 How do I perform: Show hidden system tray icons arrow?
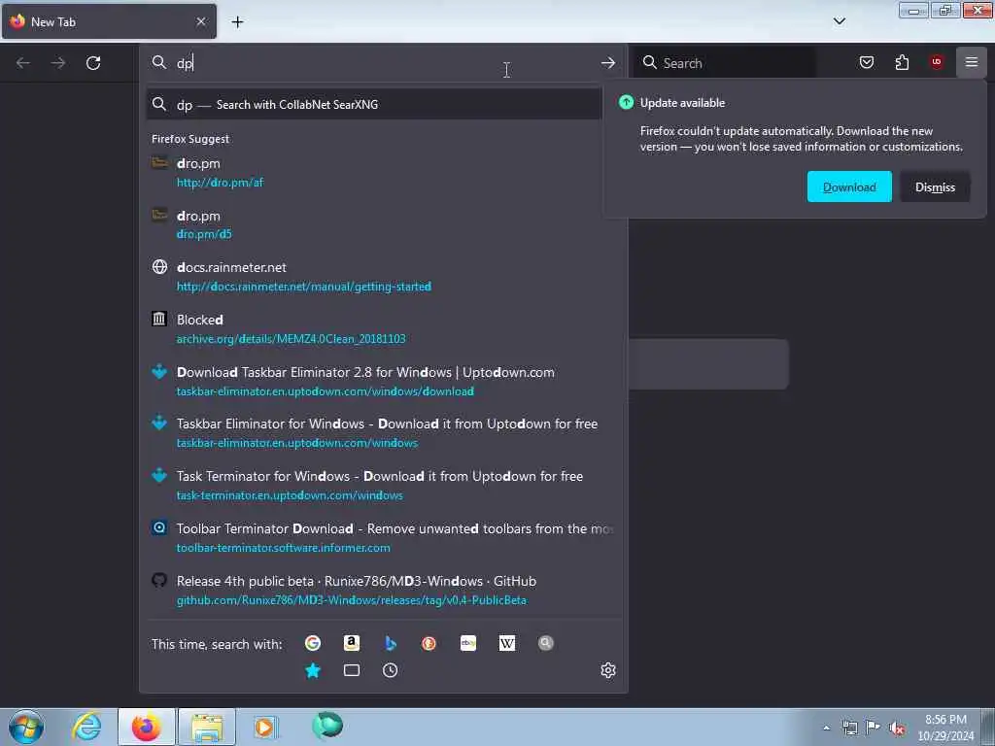(x=826, y=728)
